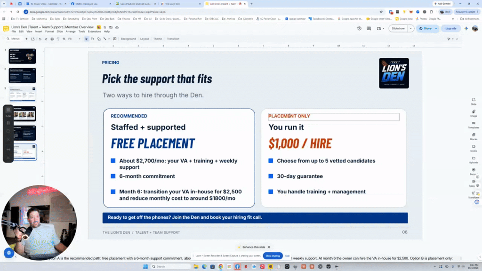
Task: Expand the Slideshow options dropdown arrow
Action: pos(410,29)
